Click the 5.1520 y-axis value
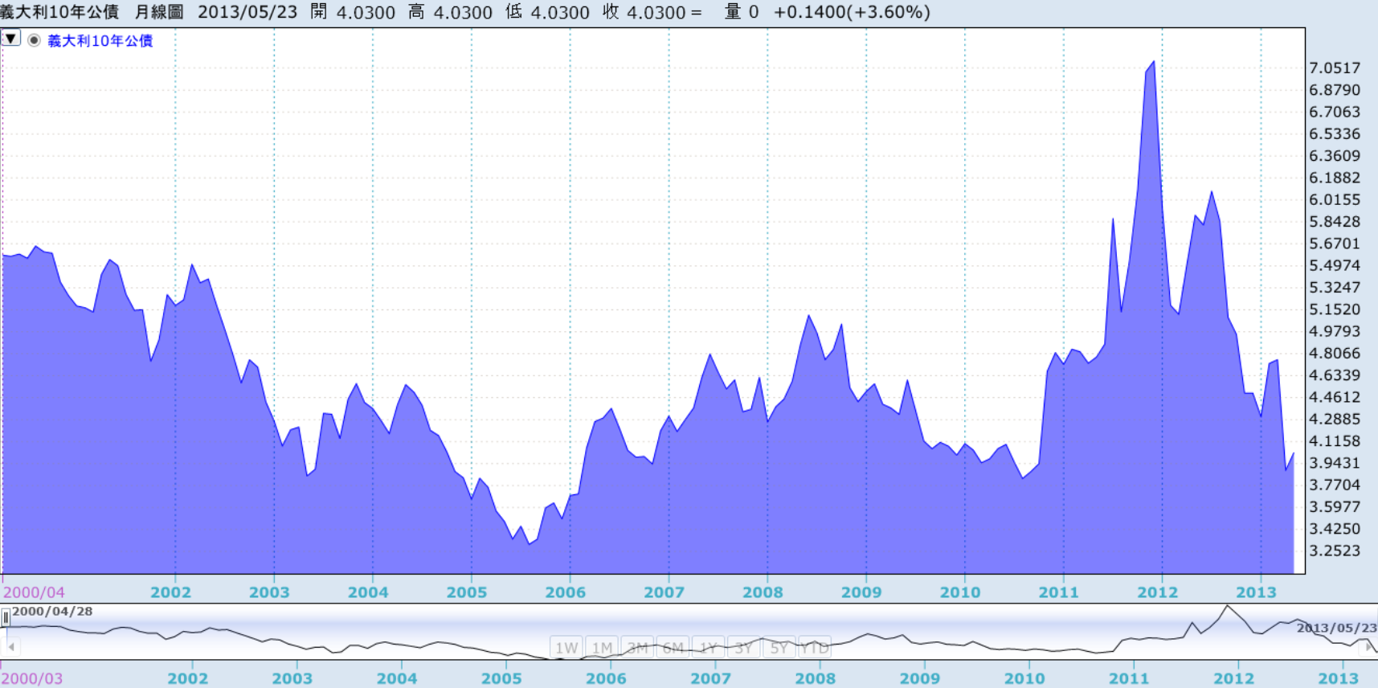Viewport: 1378px width, 688px height. (1335, 309)
